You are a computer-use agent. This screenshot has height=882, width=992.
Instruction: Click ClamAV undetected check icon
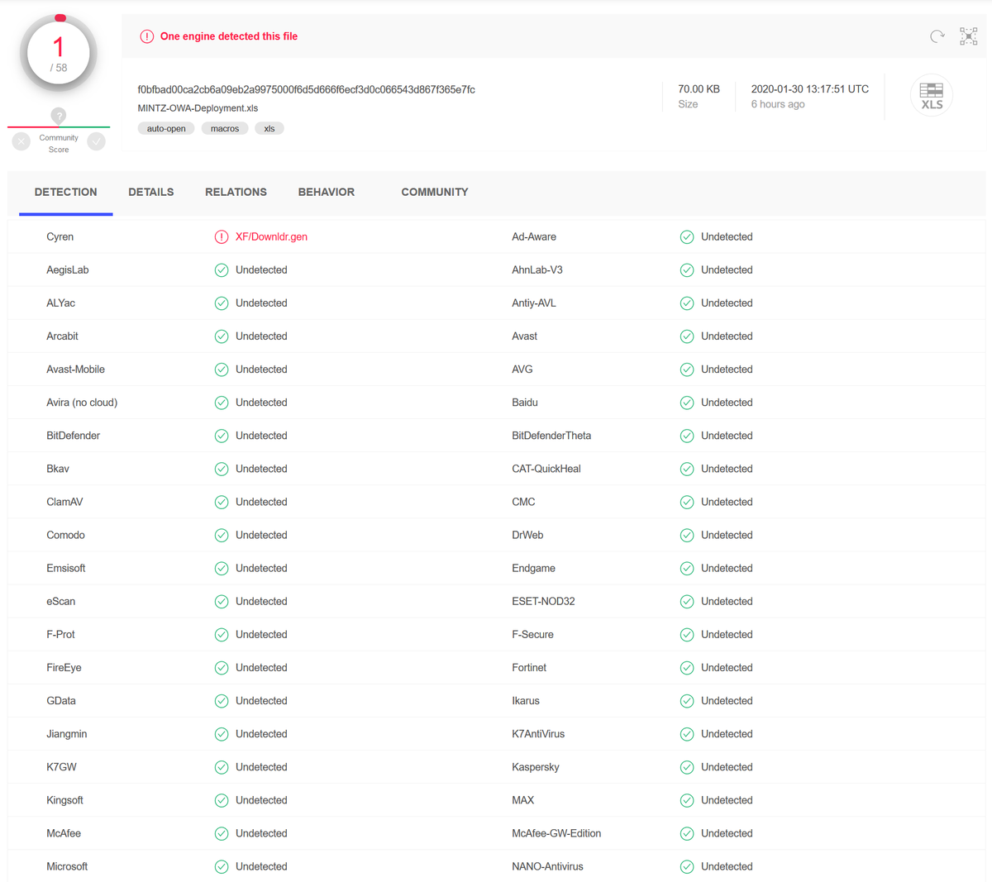tap(222, 502)
